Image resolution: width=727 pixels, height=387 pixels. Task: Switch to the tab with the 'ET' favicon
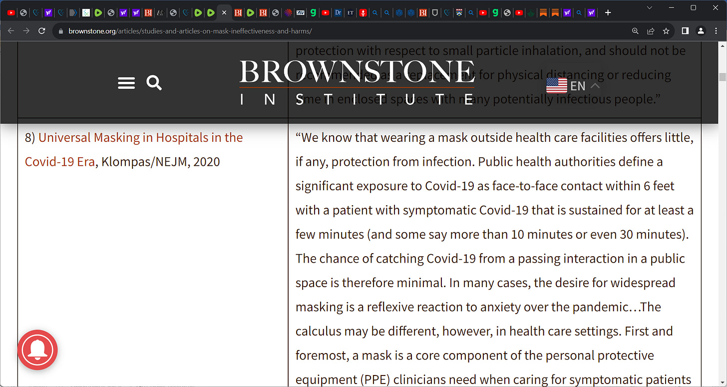[x=350, y=12]
